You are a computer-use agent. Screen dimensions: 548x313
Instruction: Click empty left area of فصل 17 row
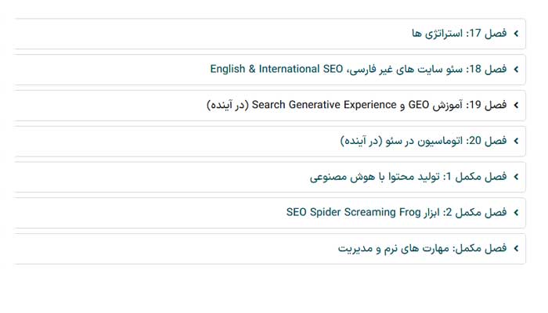click(x=157, y=34)
